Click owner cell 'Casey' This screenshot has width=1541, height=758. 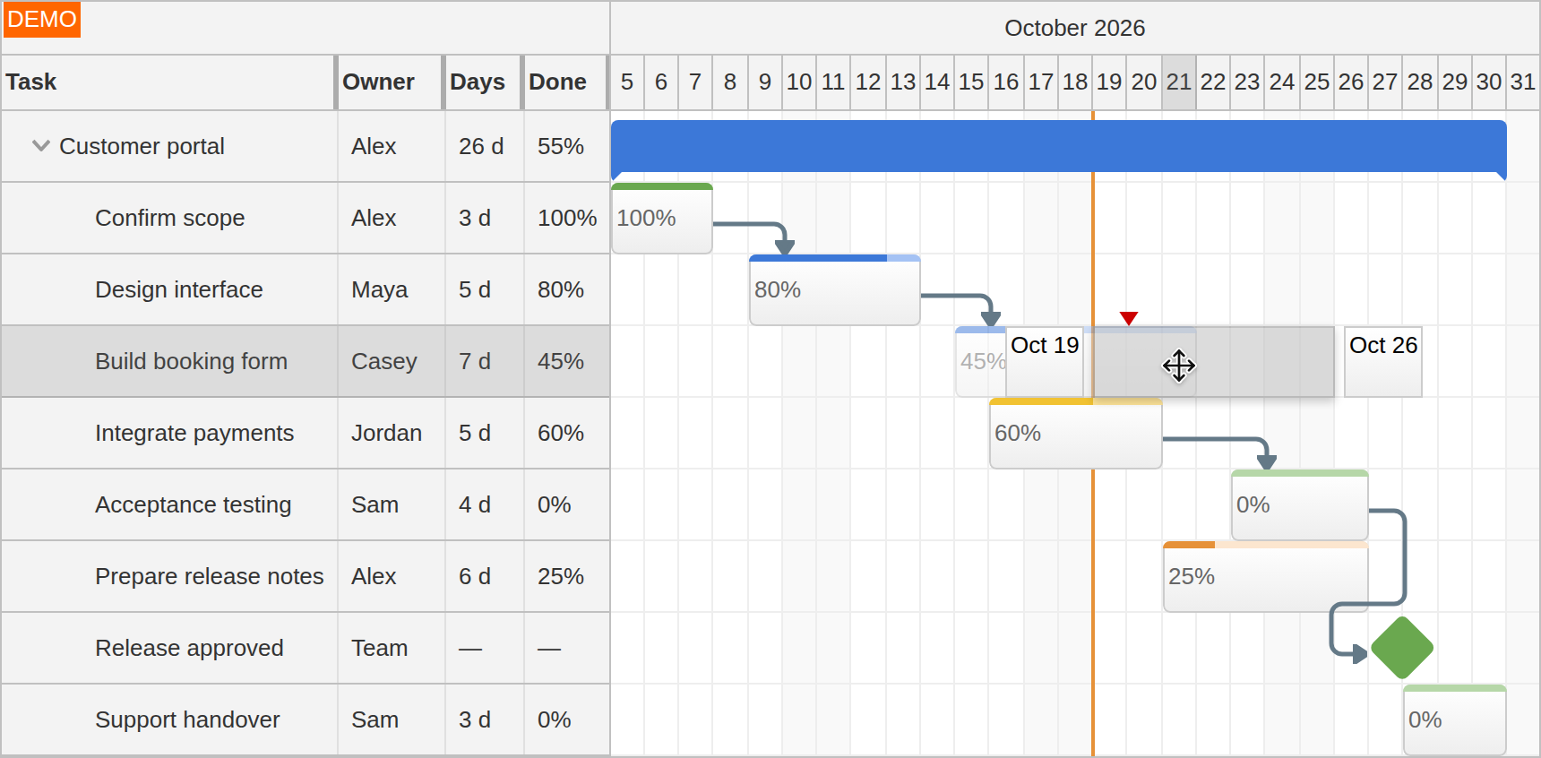tap(391, 361)
